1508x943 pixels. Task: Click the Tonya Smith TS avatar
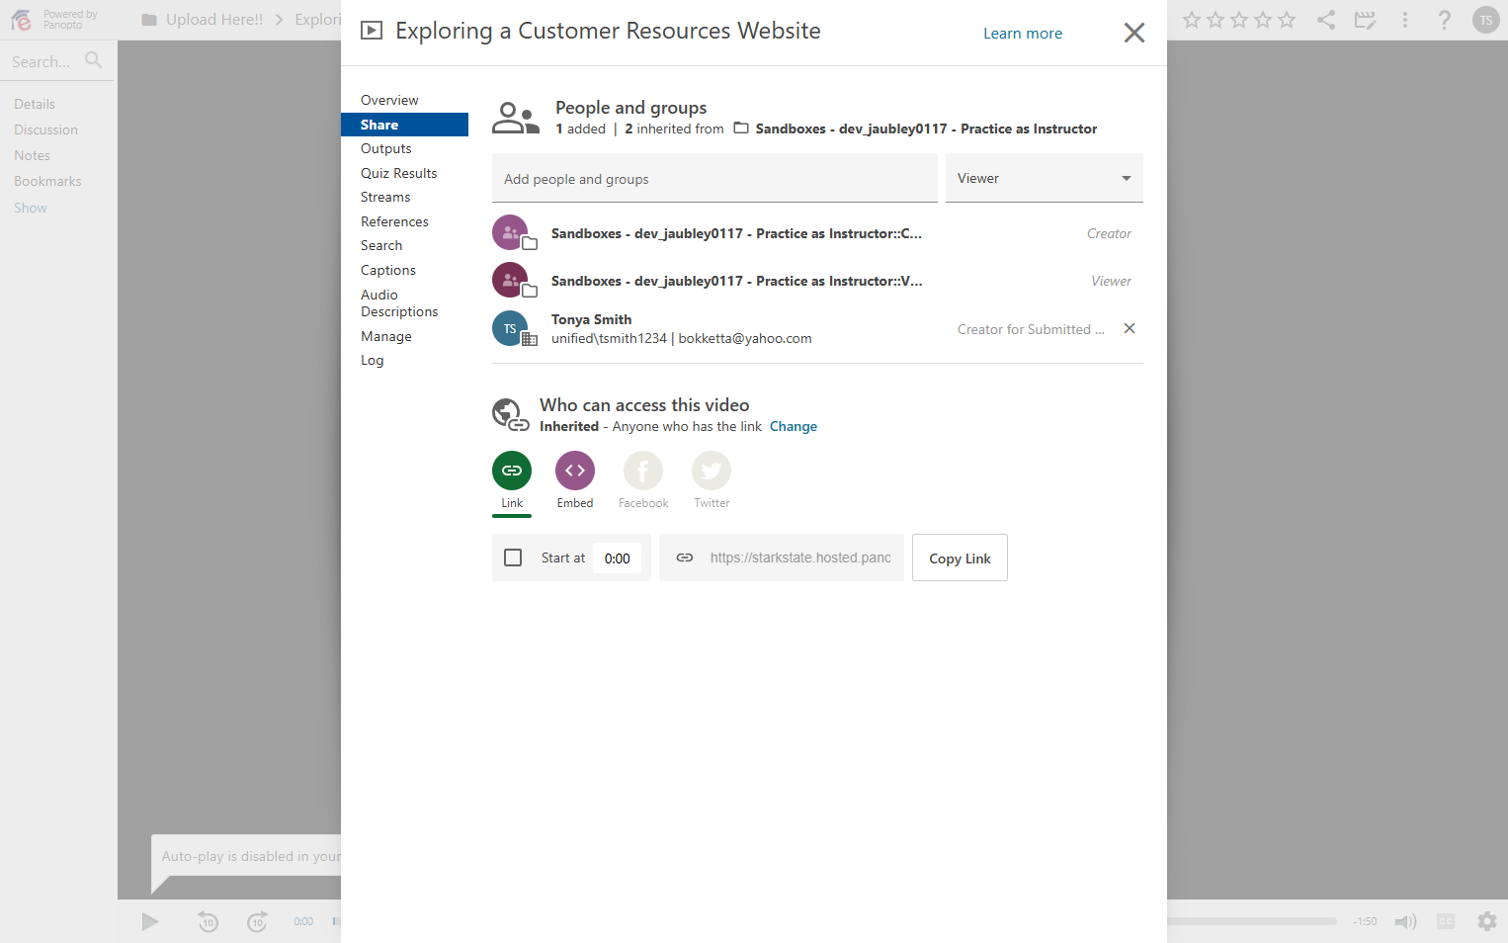tap(510, 328)
